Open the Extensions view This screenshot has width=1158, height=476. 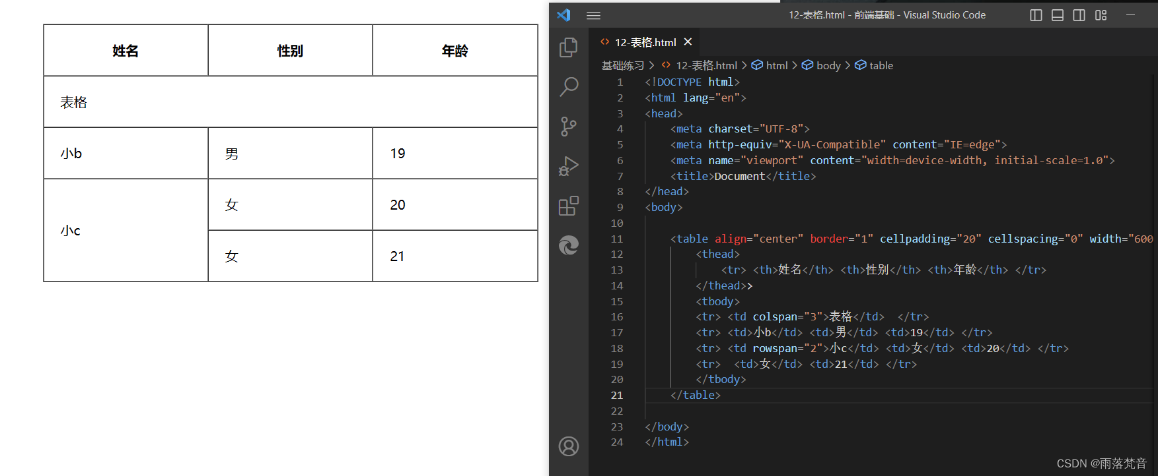(x=568, y=206)
